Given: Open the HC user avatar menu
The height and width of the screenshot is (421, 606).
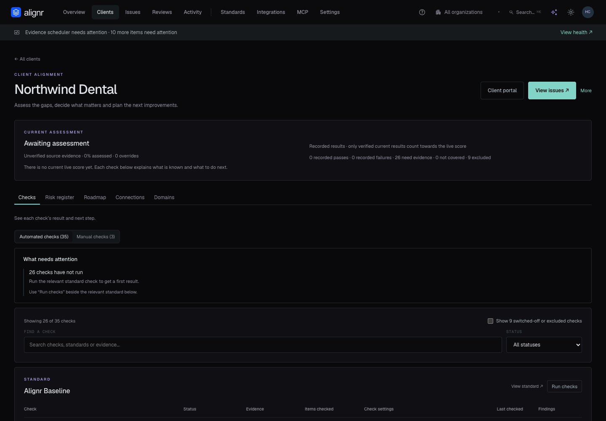Looking at the screenshot, I should click(x=588, y=12).
